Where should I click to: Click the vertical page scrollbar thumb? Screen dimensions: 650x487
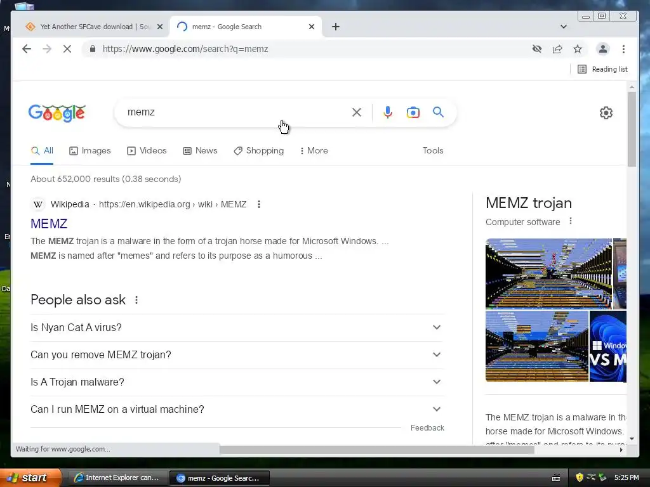click(x=632, y=129)
